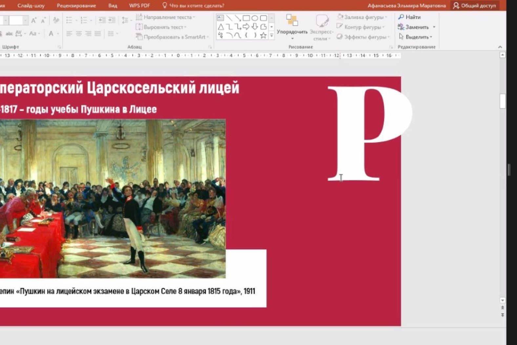Toggle strikethrough text formatting

9,34
